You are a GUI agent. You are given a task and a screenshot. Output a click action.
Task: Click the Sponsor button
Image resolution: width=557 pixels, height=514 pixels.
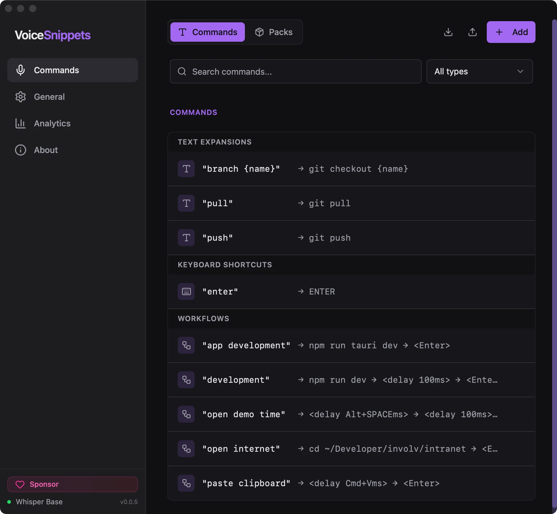click(x=73, y=484)
